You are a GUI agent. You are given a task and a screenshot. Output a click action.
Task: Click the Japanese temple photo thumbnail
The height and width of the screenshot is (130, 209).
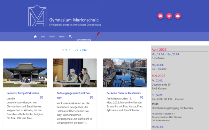25,73
